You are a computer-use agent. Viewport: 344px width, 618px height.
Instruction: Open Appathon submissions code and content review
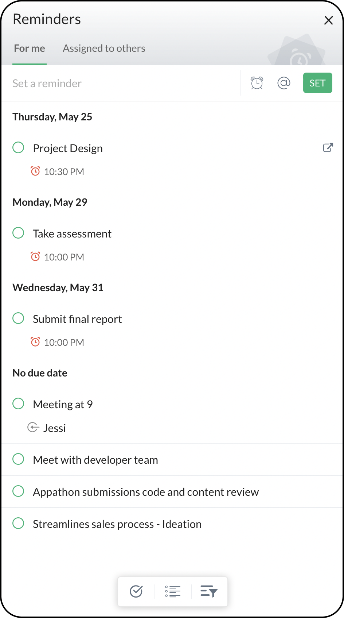pos(146,492)
